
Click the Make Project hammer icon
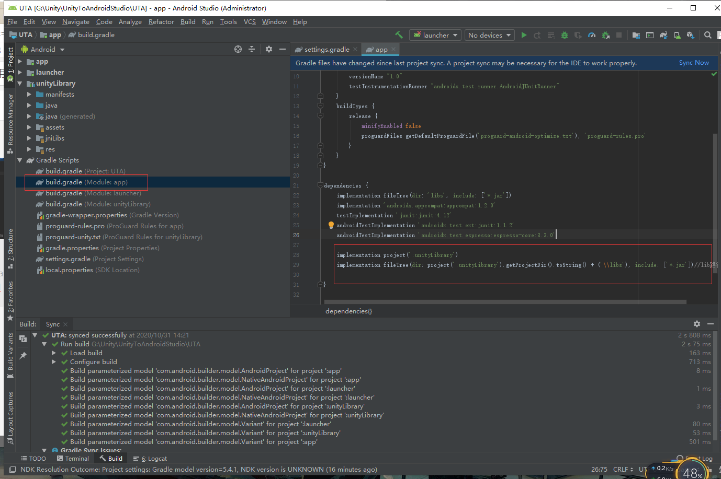click(399, 35)
